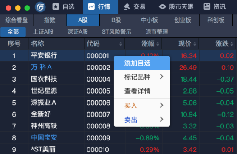Select the A股 tab
The width and height of the screenshot is (237, 154).
coord(83,20)
